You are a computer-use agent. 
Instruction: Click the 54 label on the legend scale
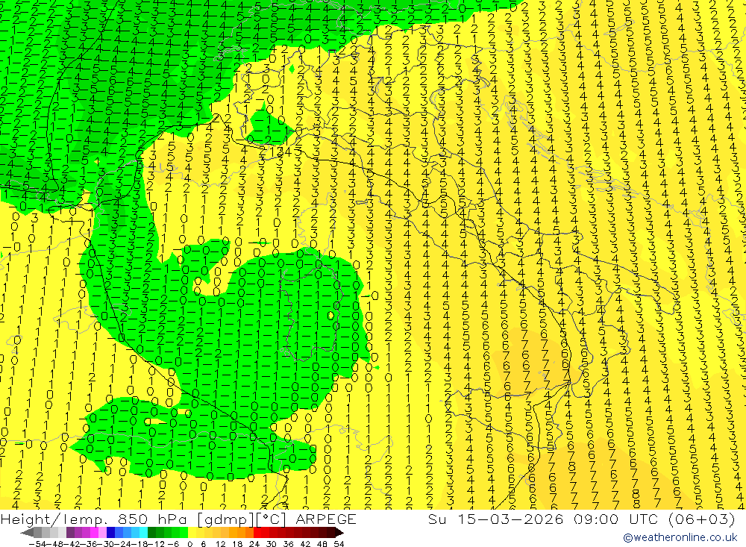[x=339, y=544]
